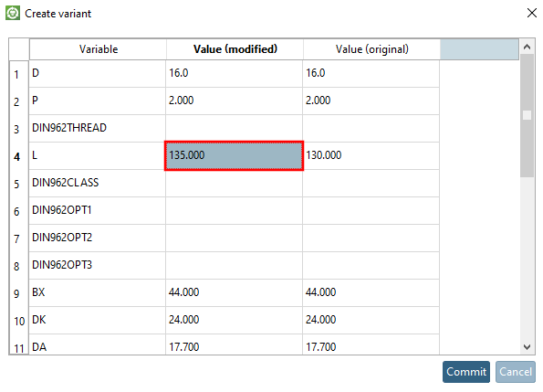Select the modified L value 135.000 cell
The image size is (543, 392).
pos(235,155)
